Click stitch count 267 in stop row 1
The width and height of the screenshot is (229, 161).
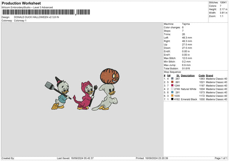[x=177, y=79]
